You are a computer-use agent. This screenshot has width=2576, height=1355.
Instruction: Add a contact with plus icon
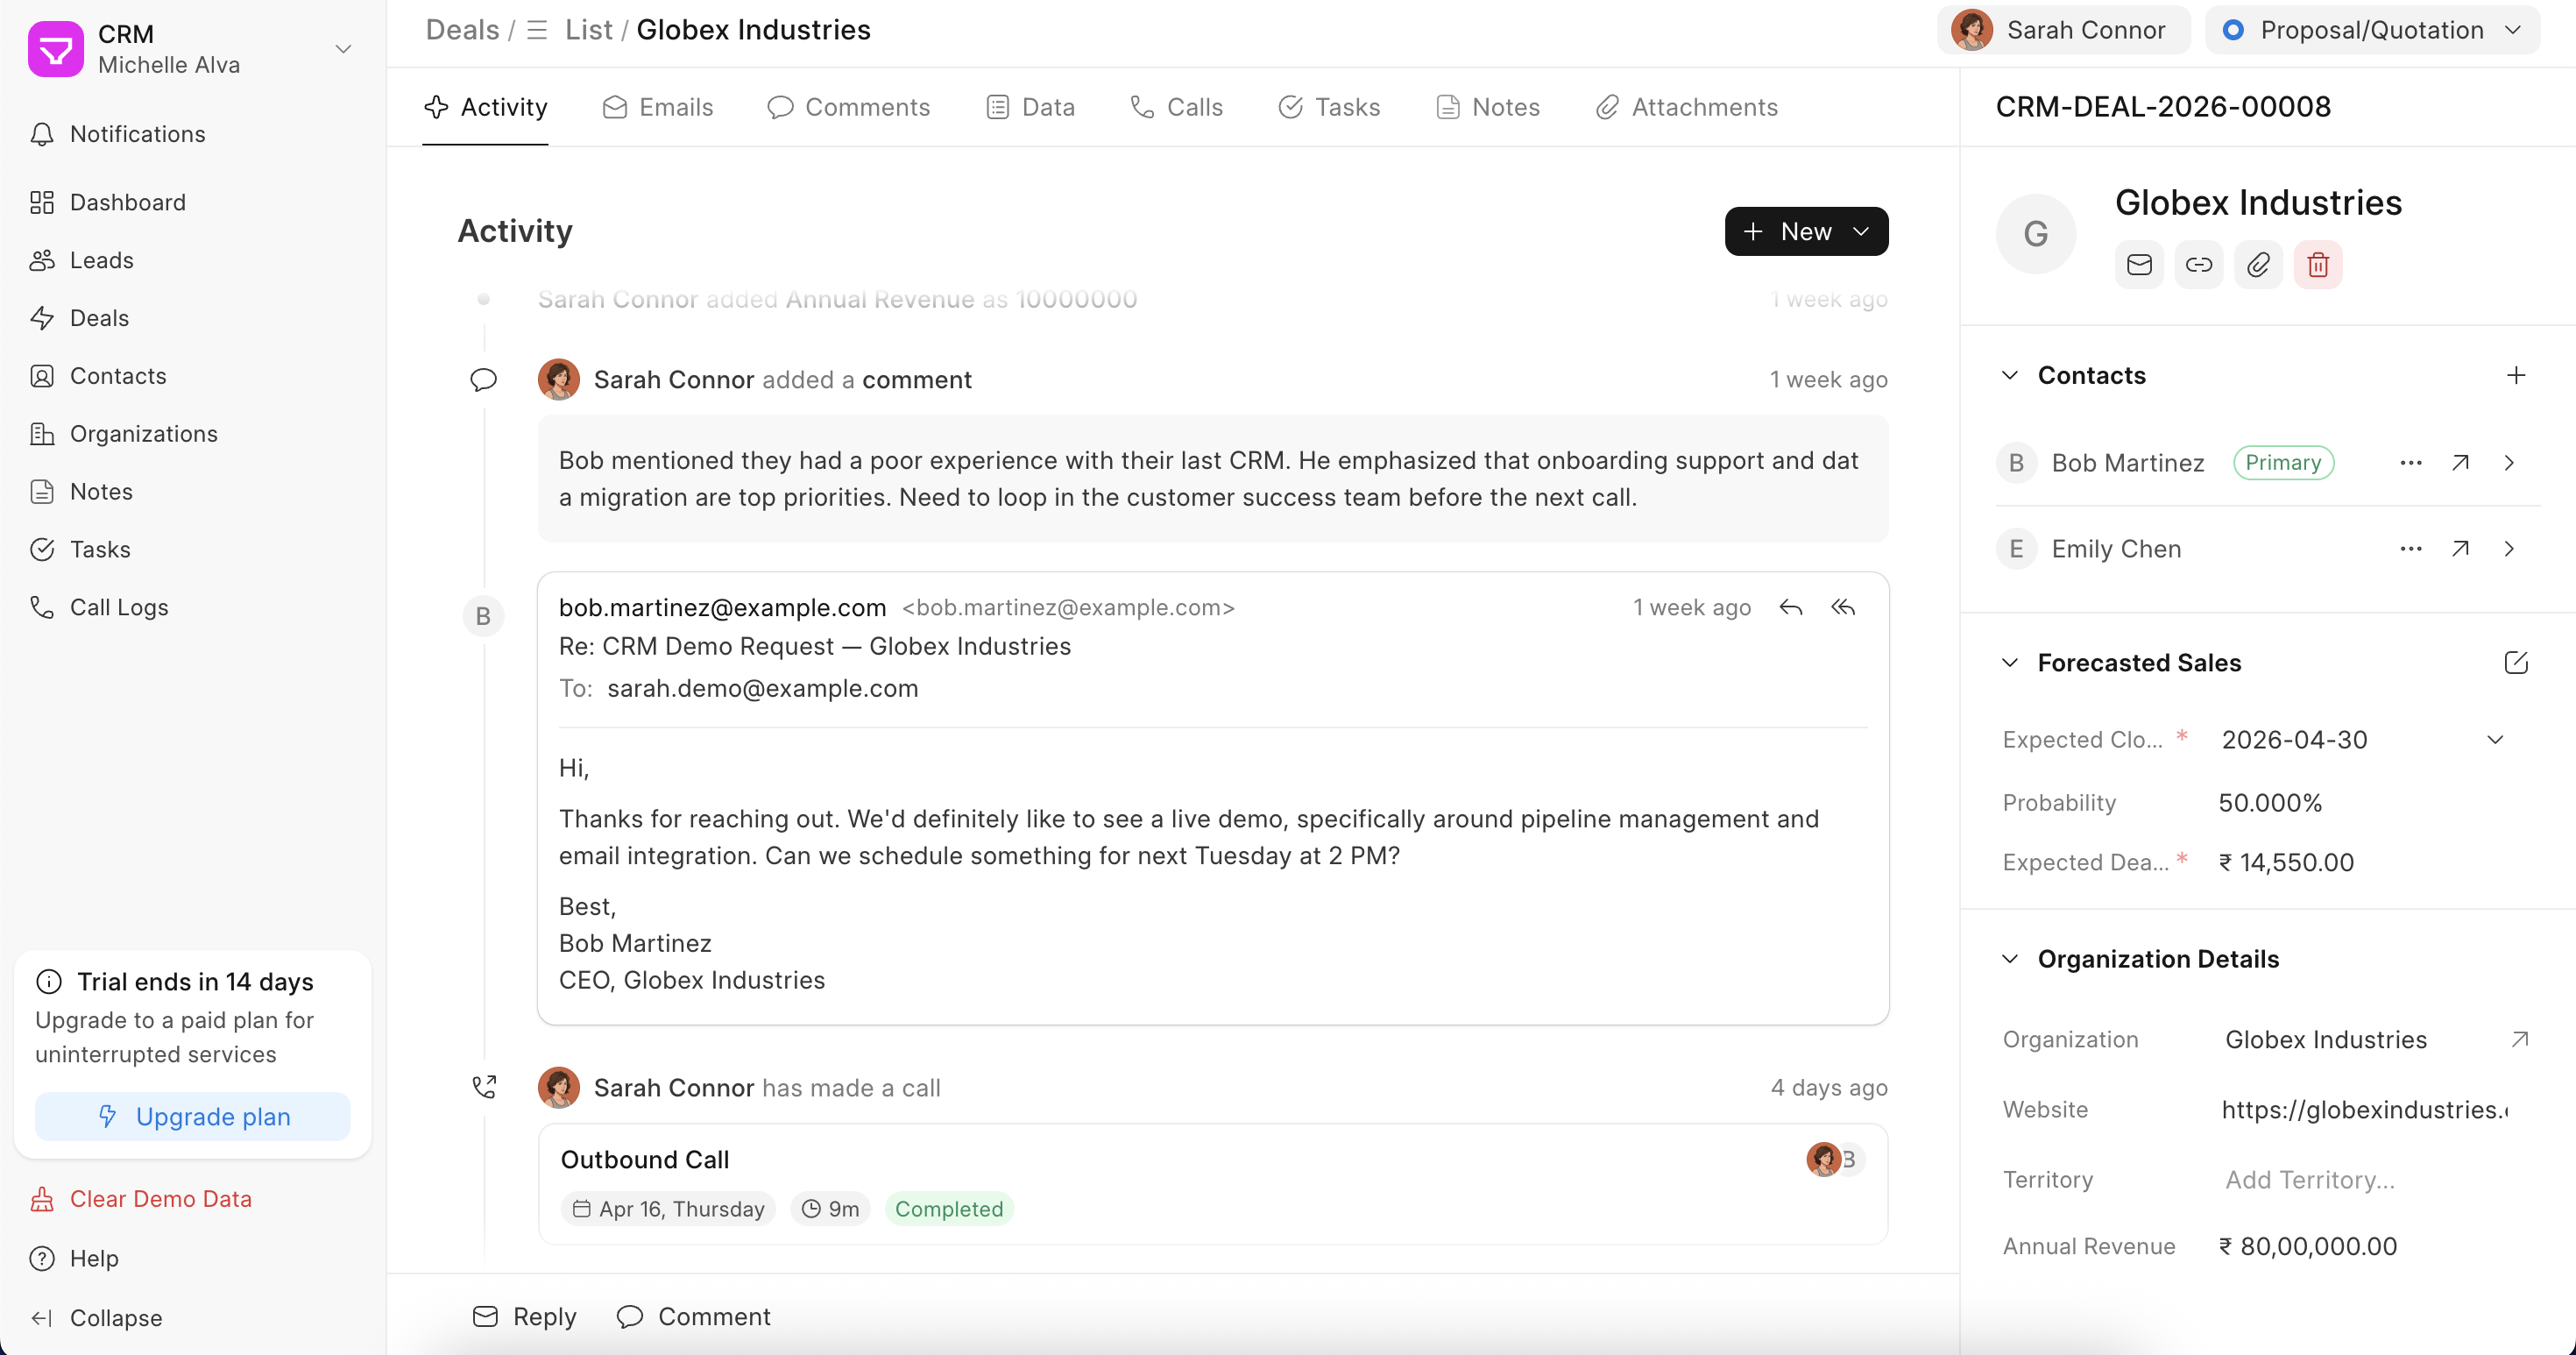click(x=2515, y=375)
